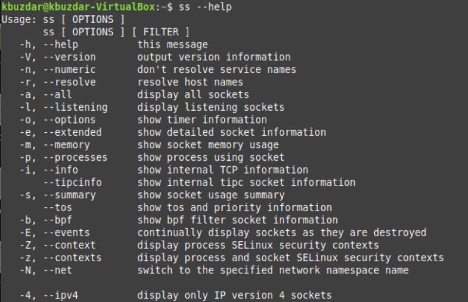Click the '--bpf' option text
This screenshot has height=302, width=468.
coord(58,220)
